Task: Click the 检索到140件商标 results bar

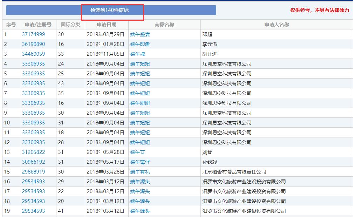Action: click(x=111, y=10)
